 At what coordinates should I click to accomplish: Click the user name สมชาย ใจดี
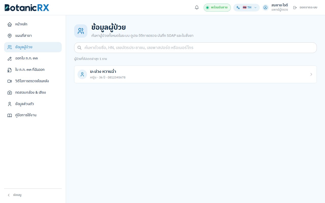280,5
